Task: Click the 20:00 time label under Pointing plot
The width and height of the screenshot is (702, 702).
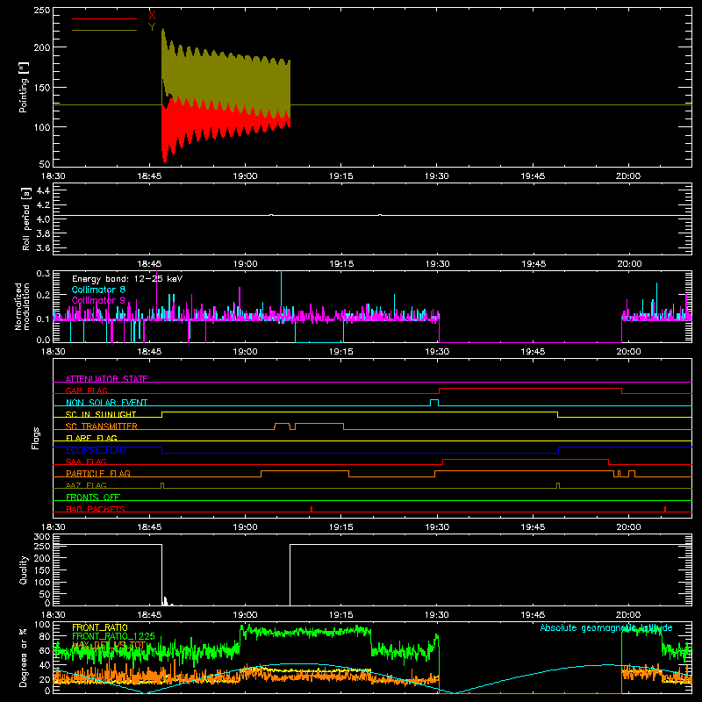Action: pos(628,176)
